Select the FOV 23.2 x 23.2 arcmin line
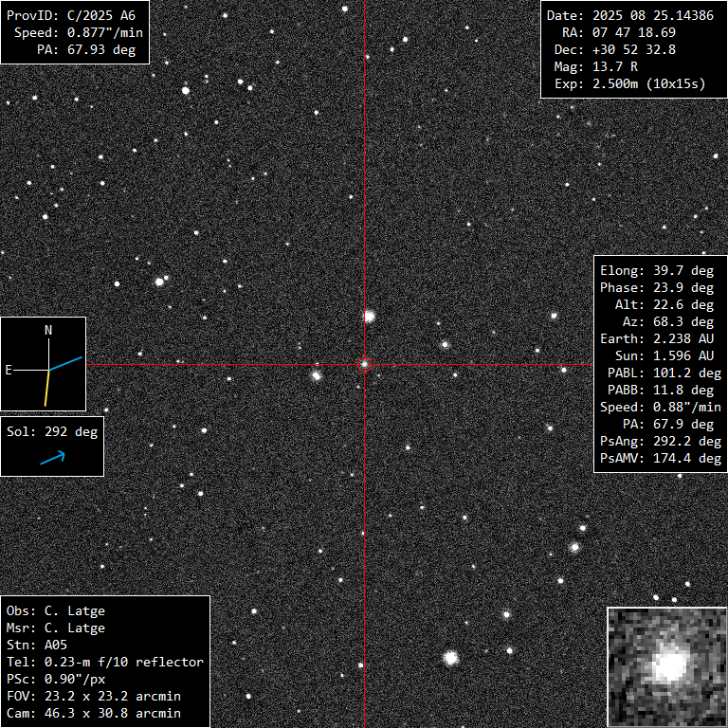The width and height of the screenshot is (728, 728). point(94,697)
